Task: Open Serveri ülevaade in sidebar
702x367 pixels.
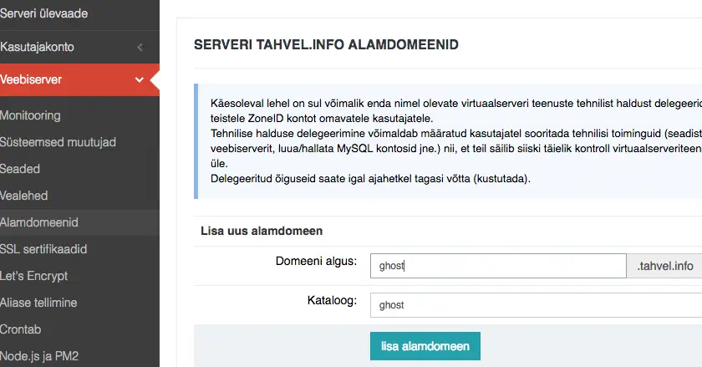Action: (x=43, y=13)
